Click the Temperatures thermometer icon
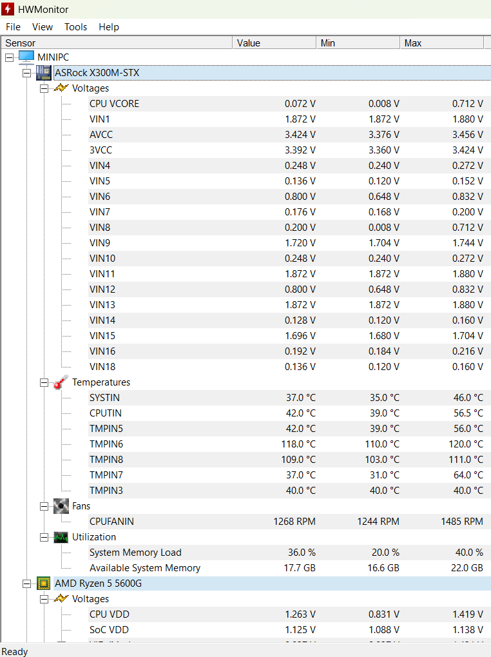The image size is (491, 657). pos(61,382)
